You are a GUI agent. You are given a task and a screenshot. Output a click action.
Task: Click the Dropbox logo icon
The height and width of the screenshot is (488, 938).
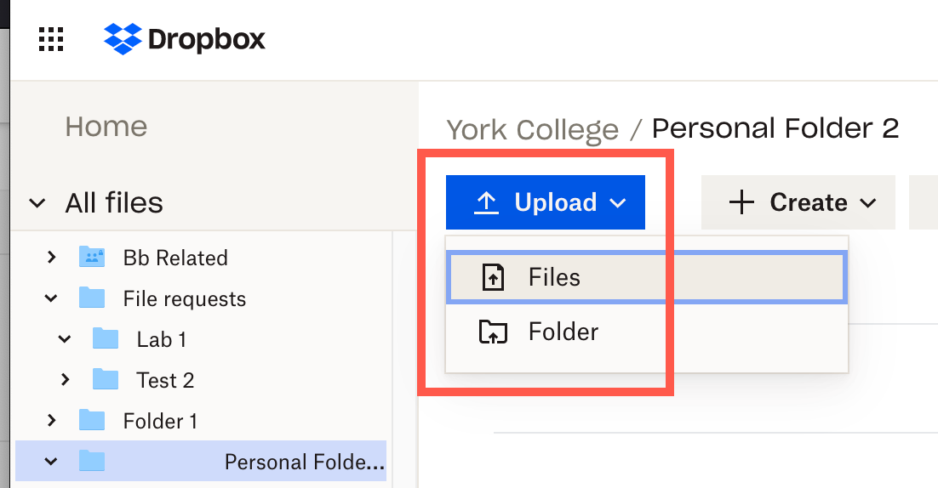[x=123, y=39]
